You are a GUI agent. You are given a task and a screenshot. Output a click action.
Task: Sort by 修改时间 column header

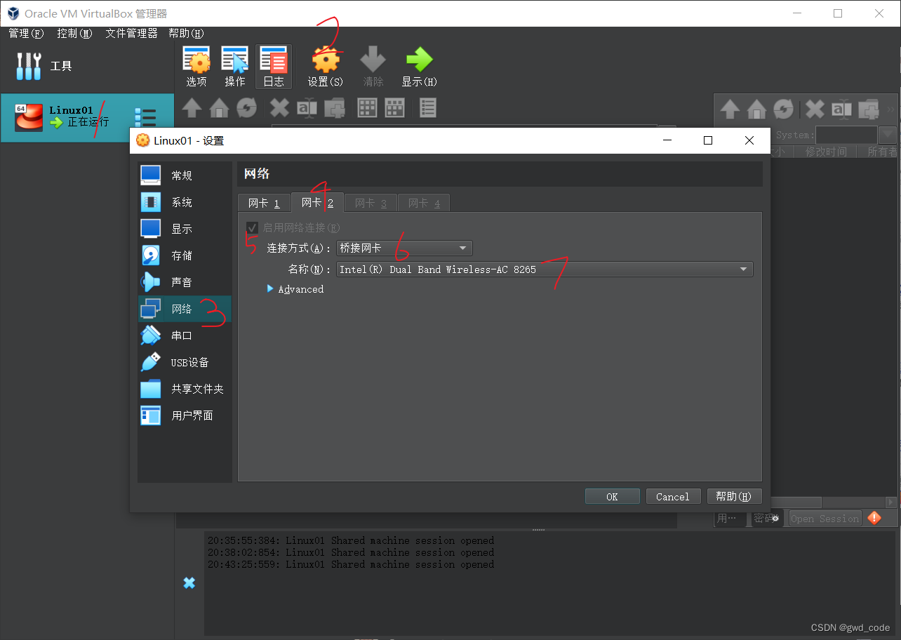click(826, 152)
